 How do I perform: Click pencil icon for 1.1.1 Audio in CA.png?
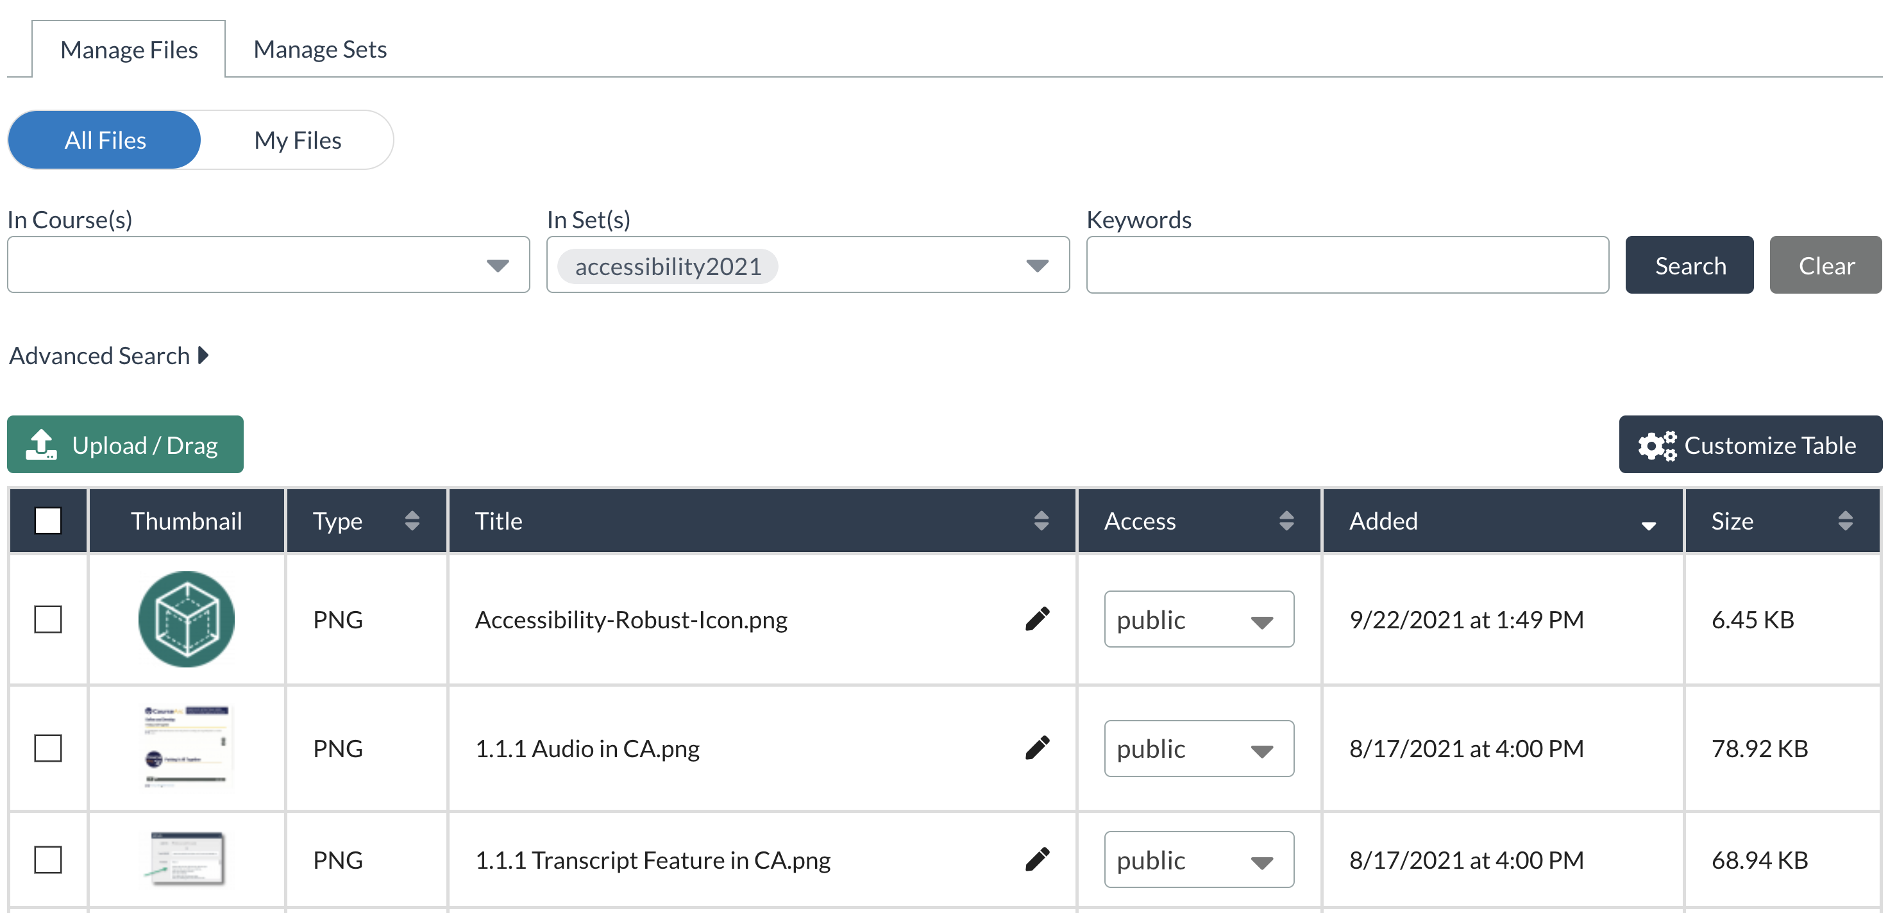click(x=1037, y=748)
